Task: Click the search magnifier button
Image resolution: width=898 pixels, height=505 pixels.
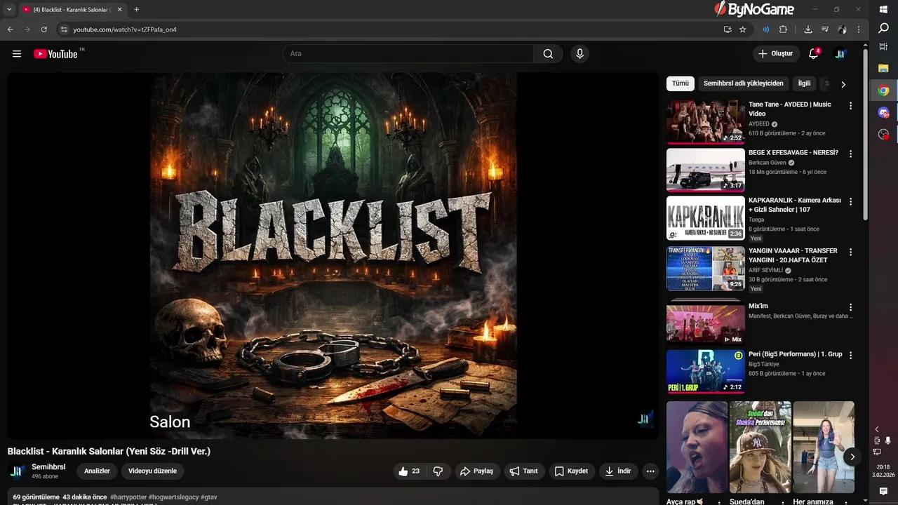Action: (548, 54)
